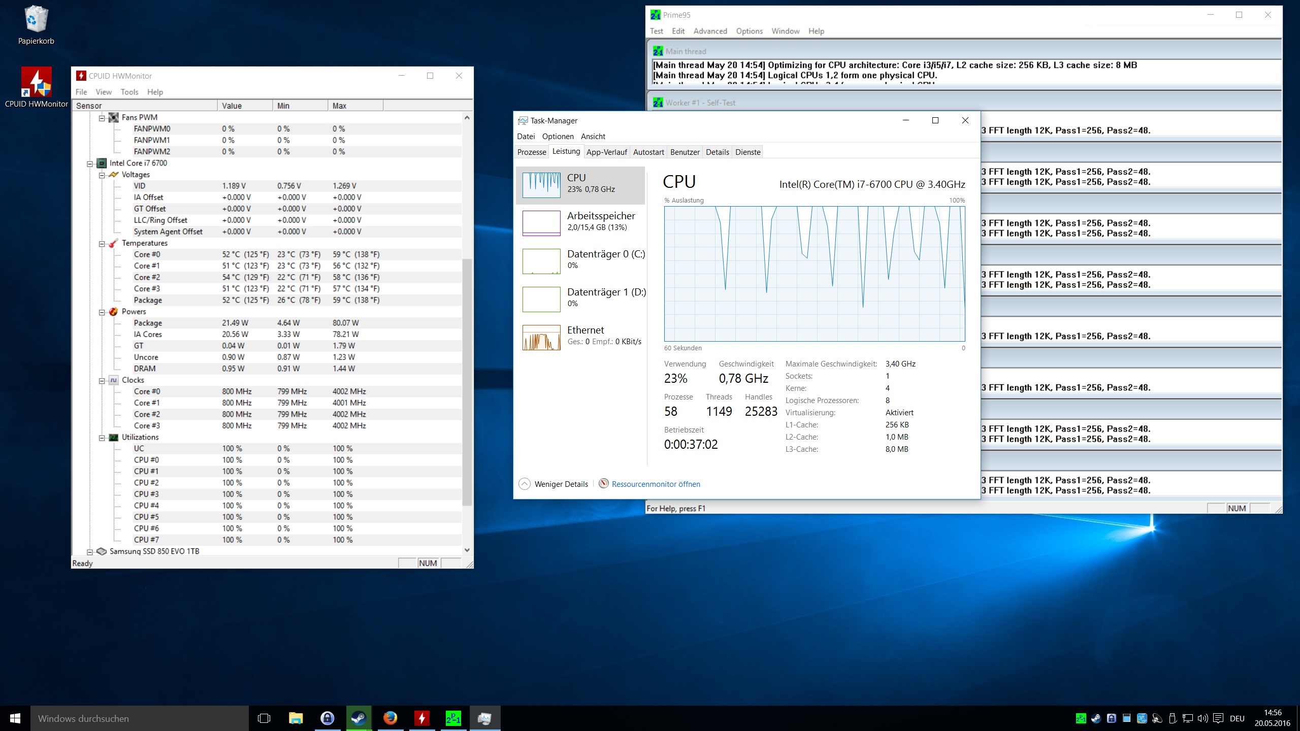The width and height of the screenshot is (1300, 731).
Task: Open the Papierkorb recycle bin icon
Action: click(x=36, y=20)
